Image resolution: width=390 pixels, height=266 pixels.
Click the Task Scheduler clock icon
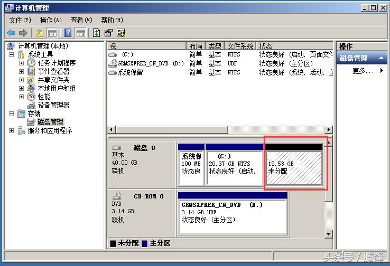coord(31,63)
